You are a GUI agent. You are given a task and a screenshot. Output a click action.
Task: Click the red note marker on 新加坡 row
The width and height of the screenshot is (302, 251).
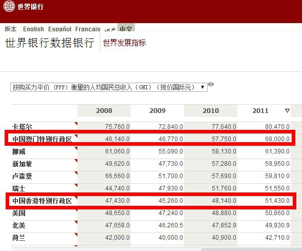pos(76,161)
